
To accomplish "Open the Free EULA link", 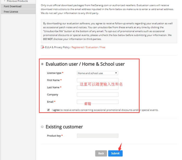I will 103,47.
